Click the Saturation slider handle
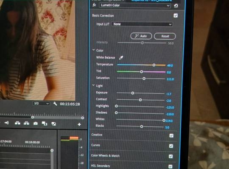229x169 pixels. coord(144,79)
